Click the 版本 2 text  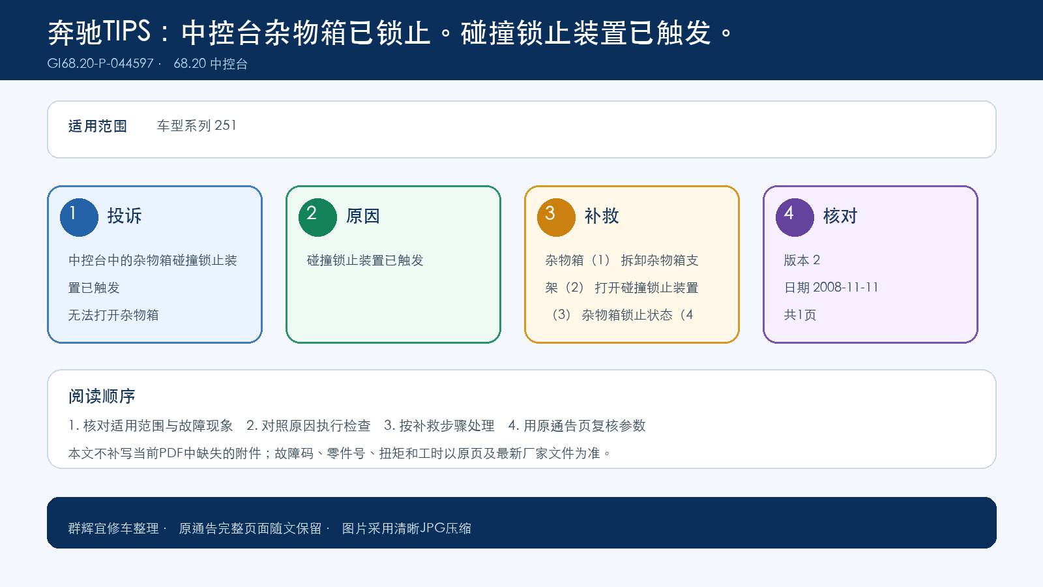(x=802, y=260)
